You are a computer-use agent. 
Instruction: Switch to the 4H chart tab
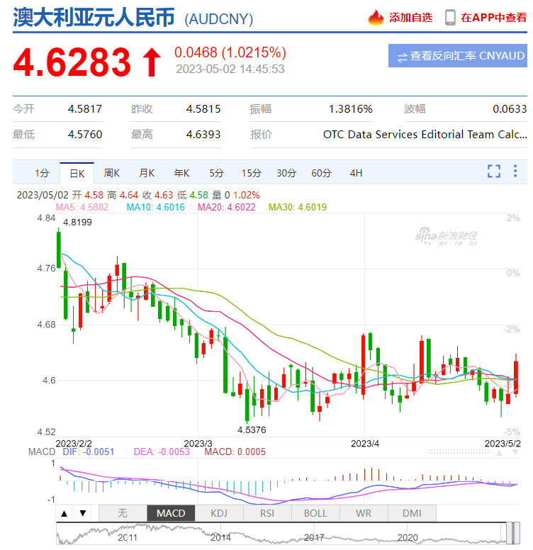pos(356,173)
